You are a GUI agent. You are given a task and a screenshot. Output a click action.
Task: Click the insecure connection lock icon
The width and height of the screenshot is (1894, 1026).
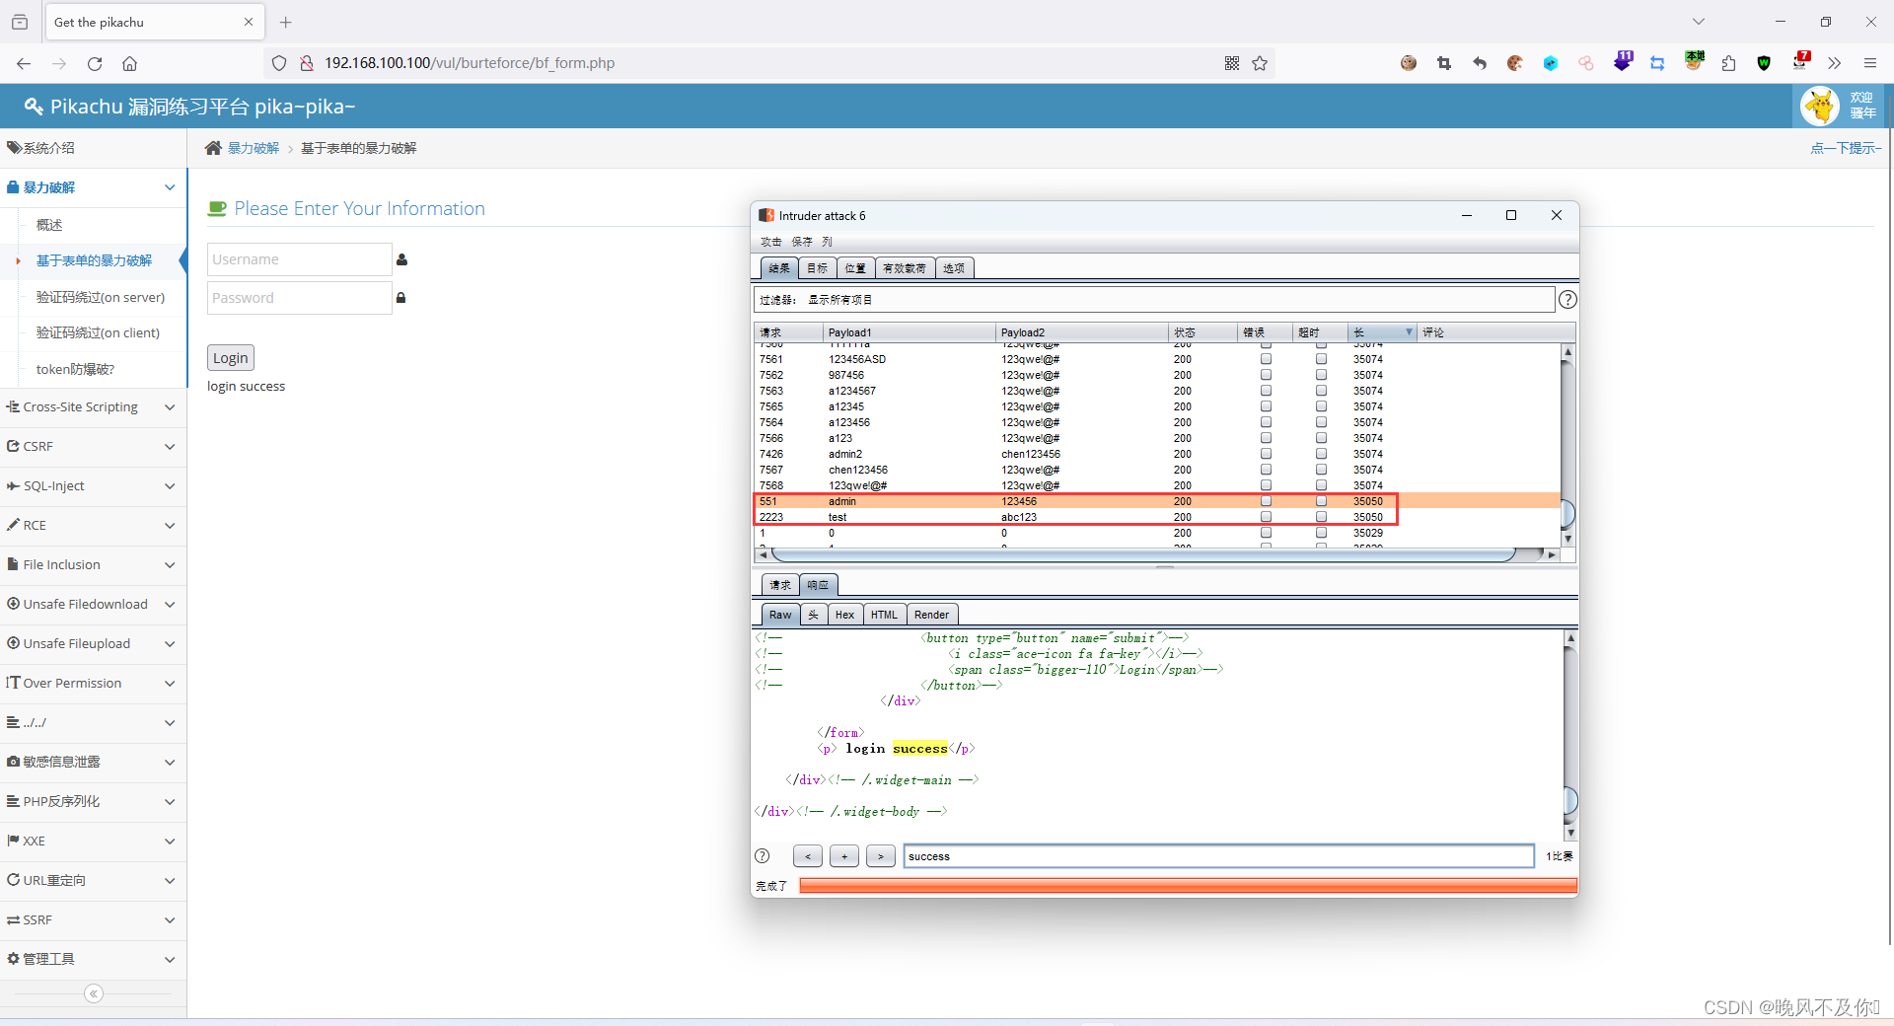coord(307,63)
